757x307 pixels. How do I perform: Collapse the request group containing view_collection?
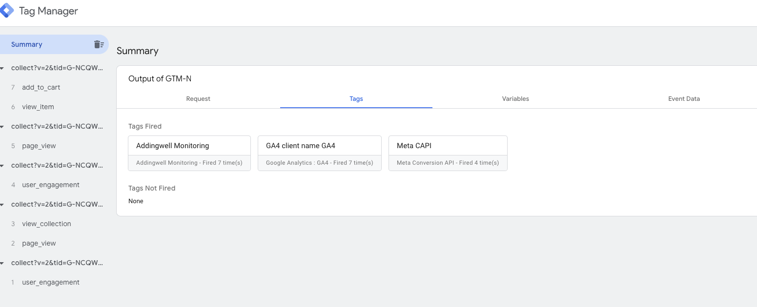(x=2, y=205)
